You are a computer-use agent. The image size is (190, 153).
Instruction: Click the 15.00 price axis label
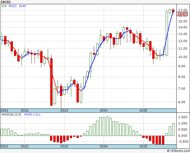click(x=183, y=21)
